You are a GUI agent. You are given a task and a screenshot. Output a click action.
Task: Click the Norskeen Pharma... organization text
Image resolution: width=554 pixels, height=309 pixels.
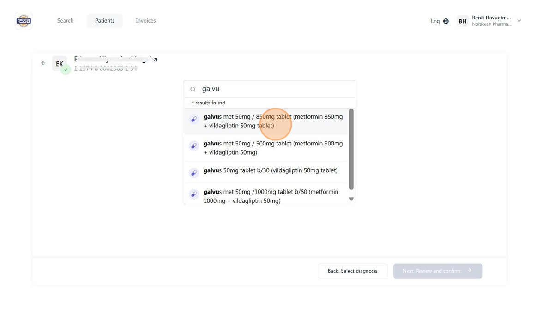491,24
